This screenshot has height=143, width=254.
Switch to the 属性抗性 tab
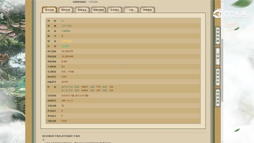(65, 10)
